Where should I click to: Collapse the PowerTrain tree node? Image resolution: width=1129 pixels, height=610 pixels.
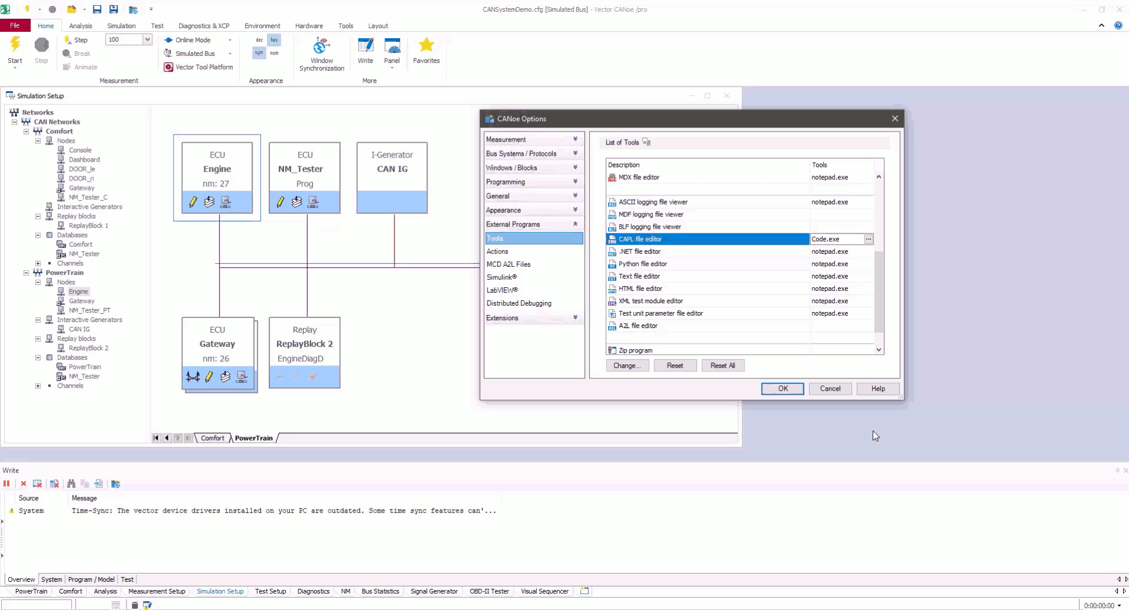(26, 273)
